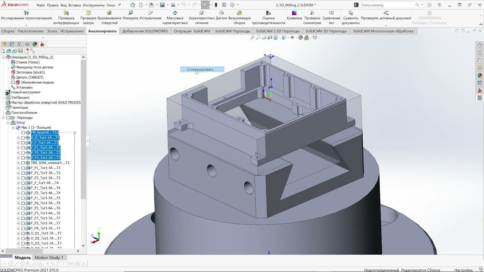Open Проверка интерференции tool
Screen dimensions: 484x272
pyautogui.click(x=66, y=18)
